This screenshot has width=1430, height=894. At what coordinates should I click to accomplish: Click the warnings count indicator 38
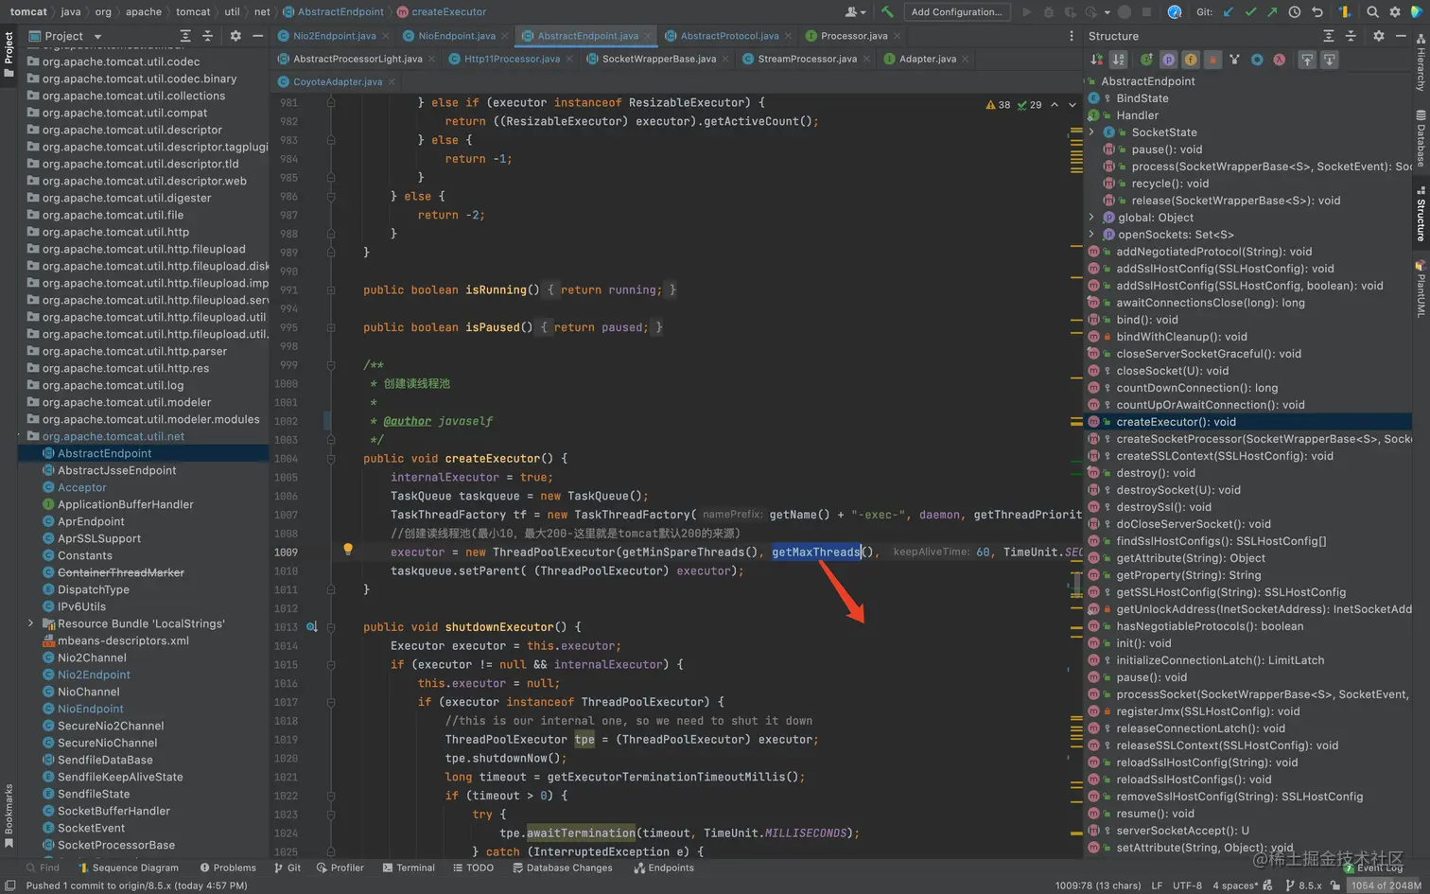click(x=998, y=105)
